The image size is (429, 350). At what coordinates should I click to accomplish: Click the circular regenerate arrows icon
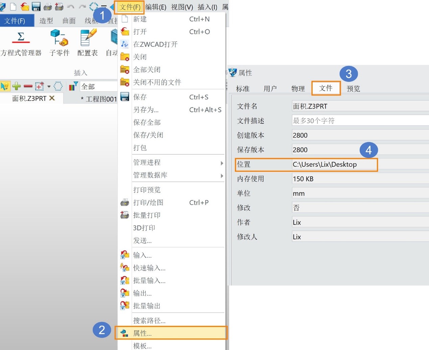[x=94, y=6]
